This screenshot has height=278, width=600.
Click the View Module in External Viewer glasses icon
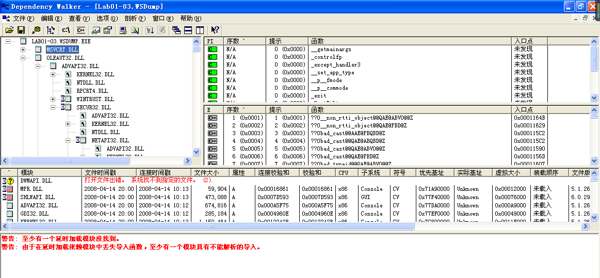point(95,30)
